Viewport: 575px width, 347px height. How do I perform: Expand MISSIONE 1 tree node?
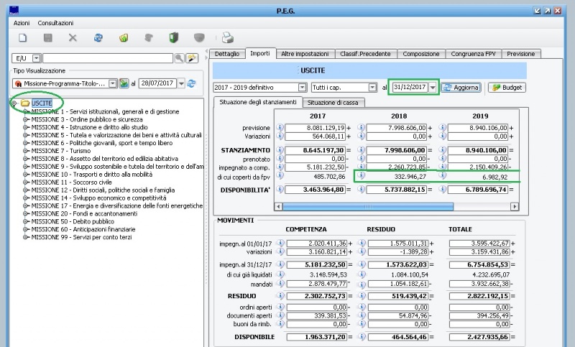point(27,112)
